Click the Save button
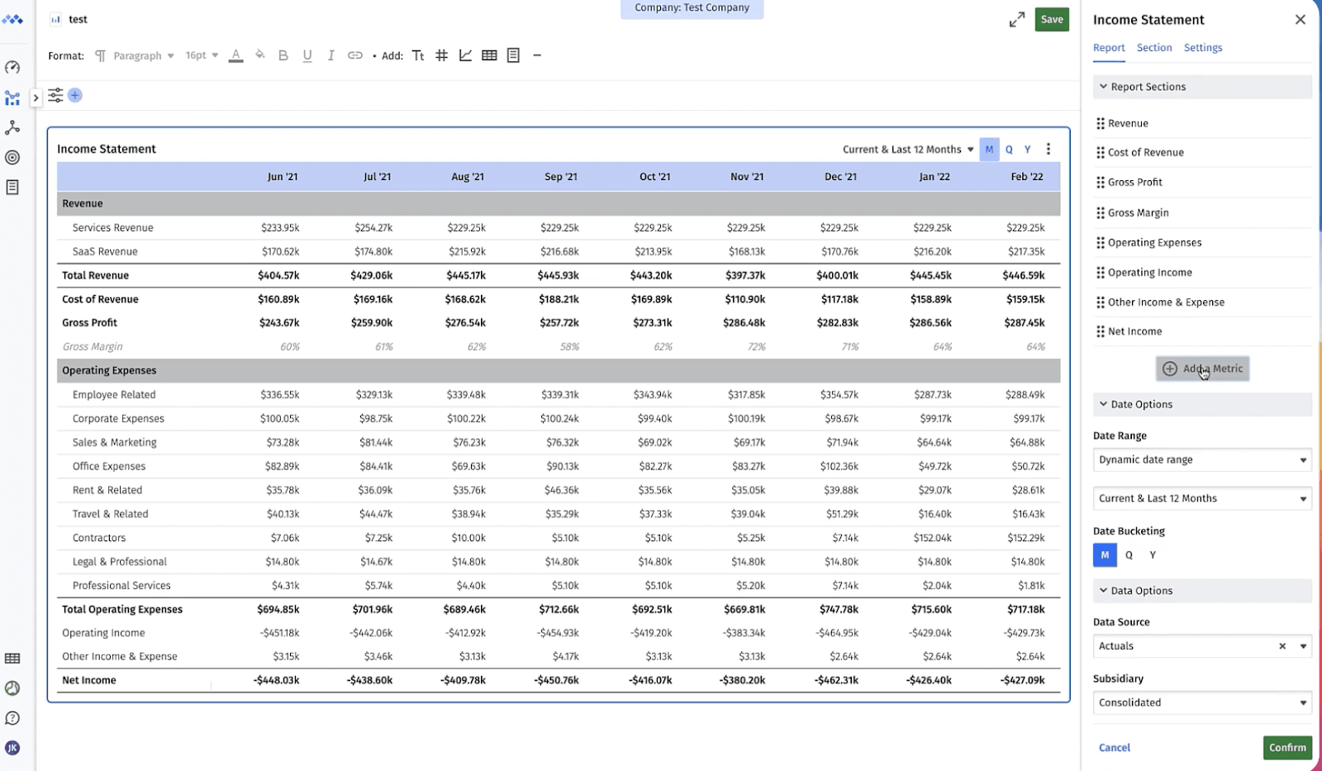 click(x=1052, y=19)
